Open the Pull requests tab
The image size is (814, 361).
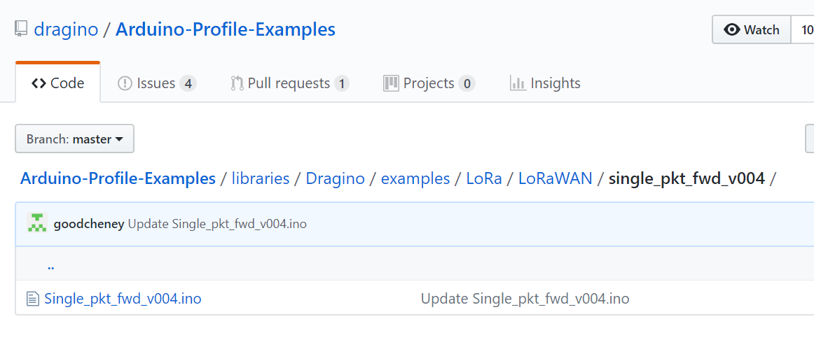pos(290,83)
